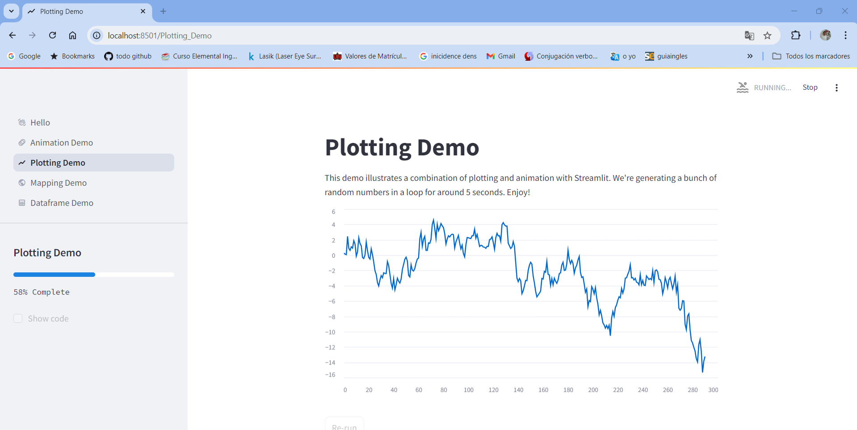Viewport: 857px width, 430px height.
Task: Click the translate page icon in address bar
Action: point(749,36)
